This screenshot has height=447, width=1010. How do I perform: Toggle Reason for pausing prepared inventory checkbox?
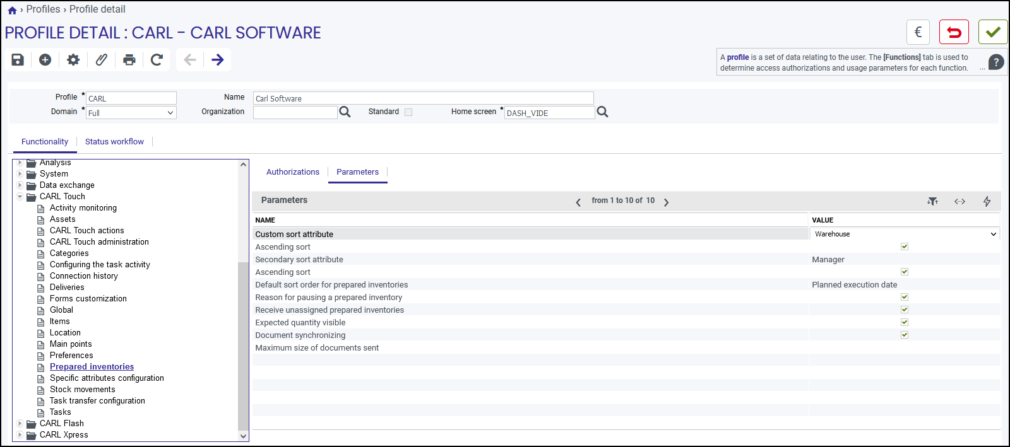pyautogui.click(x=905, y=297)
